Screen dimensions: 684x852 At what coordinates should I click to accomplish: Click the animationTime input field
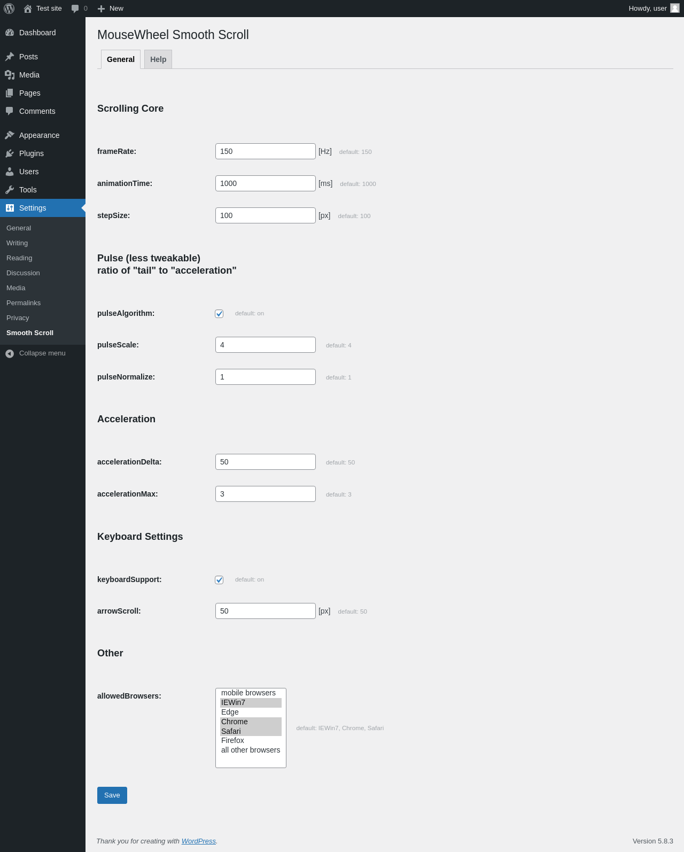pyautogui.click(x=266, y=183)
